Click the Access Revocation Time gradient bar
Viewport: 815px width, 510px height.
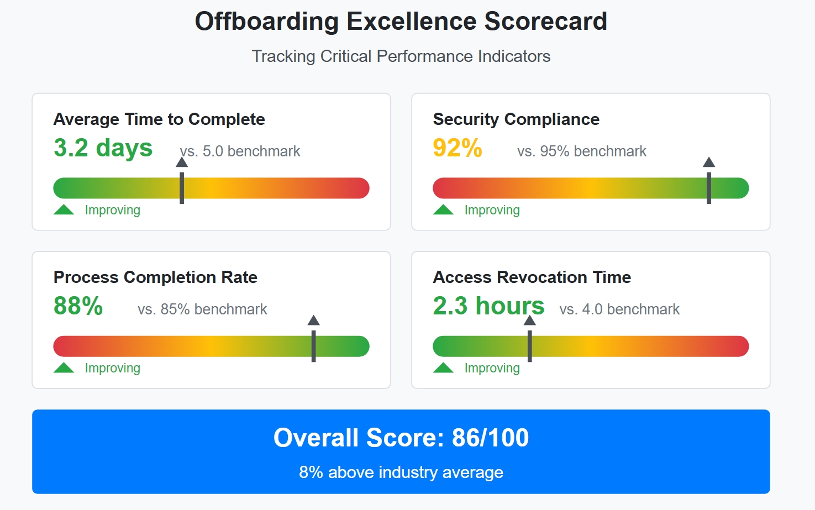pos(635,346)
